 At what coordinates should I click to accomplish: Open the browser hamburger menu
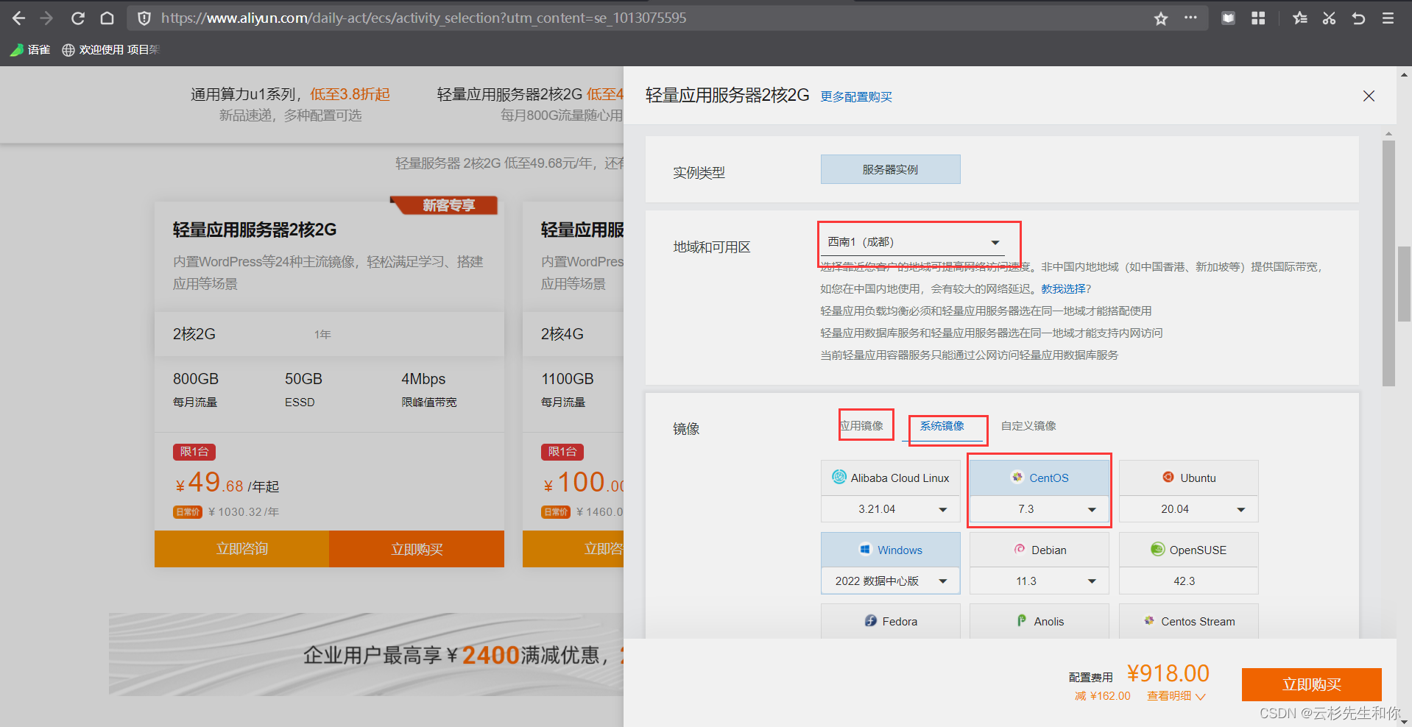pos(1388,18)
